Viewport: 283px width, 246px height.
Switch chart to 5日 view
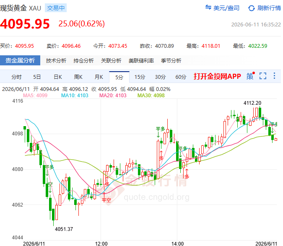point(37,77)
